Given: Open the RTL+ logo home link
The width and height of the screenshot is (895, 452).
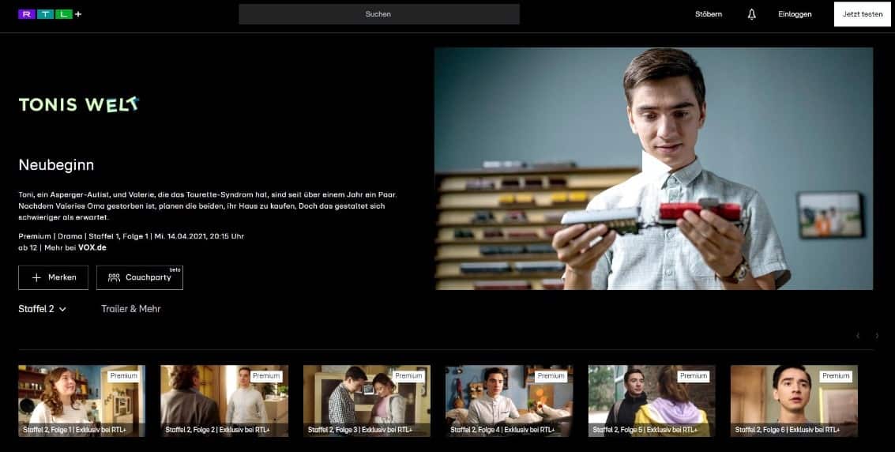Looking at the screenshot, I should tap(50, 14).
